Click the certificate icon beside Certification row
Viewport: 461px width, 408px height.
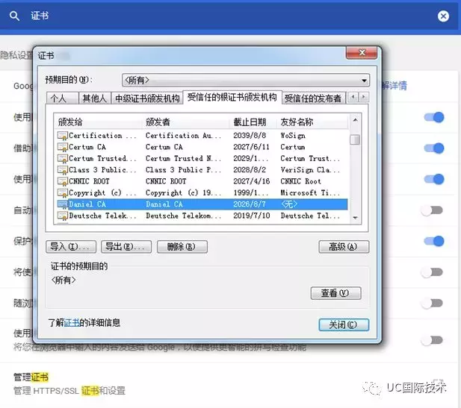62,136
